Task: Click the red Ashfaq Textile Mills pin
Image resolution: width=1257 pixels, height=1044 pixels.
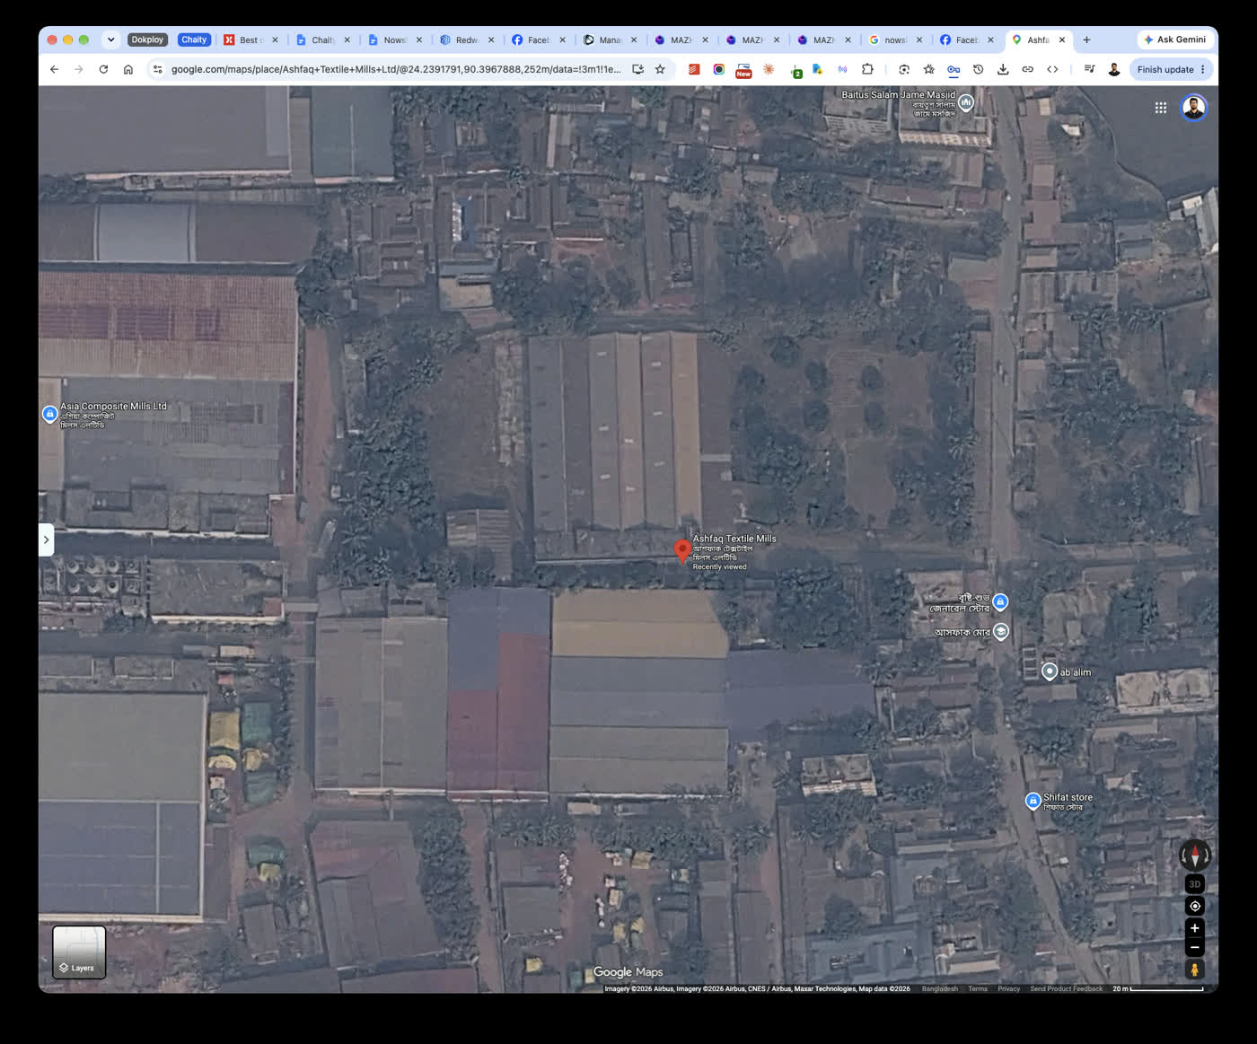Action: [682, 551]
